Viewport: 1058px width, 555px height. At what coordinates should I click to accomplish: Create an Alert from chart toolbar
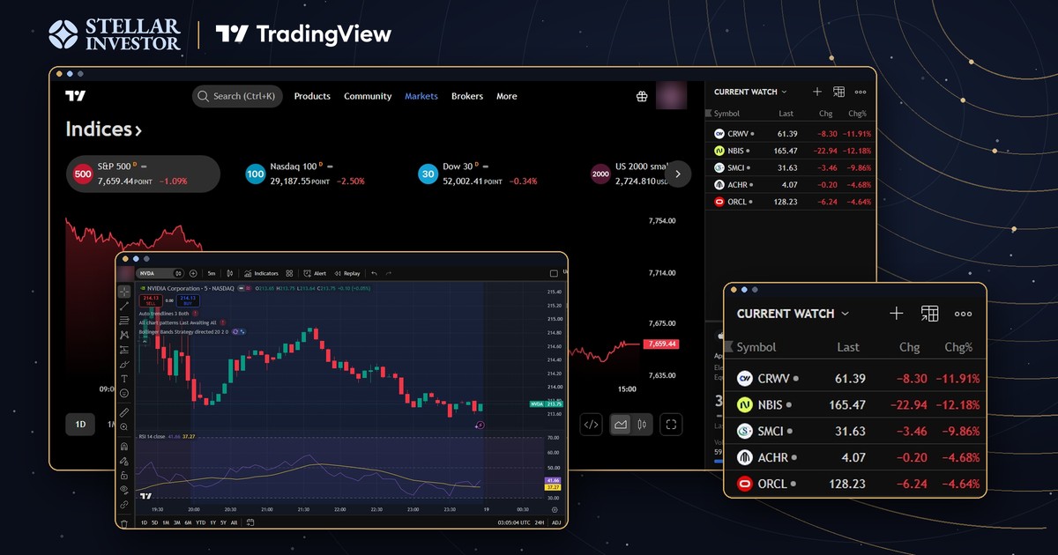click(315, 273)
